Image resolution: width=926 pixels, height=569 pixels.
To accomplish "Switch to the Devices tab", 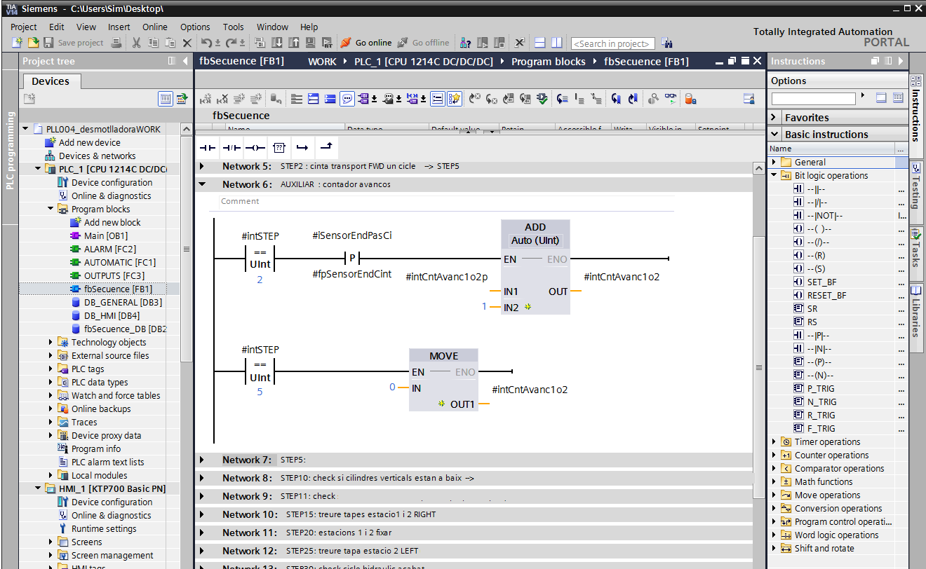I will [x=51, y=81].
